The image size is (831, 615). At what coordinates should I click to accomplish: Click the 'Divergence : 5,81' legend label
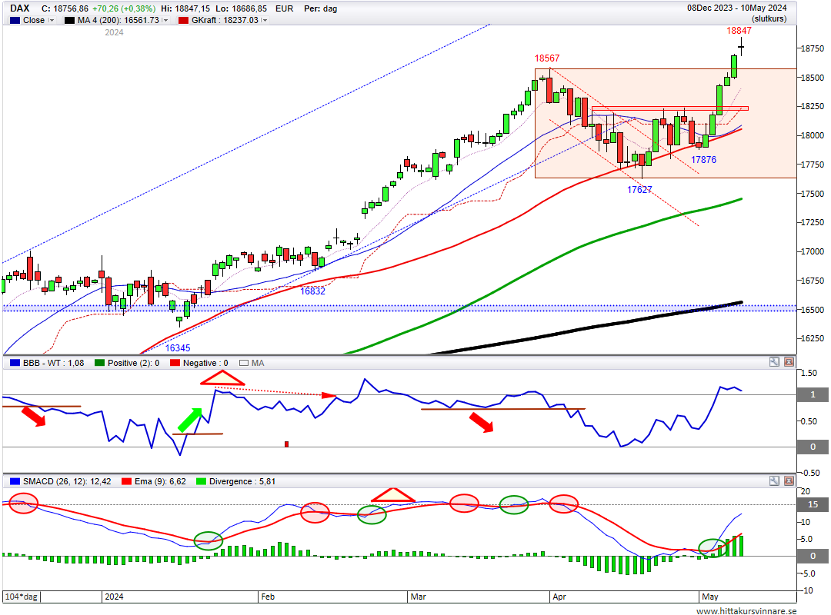coord(242,481)
